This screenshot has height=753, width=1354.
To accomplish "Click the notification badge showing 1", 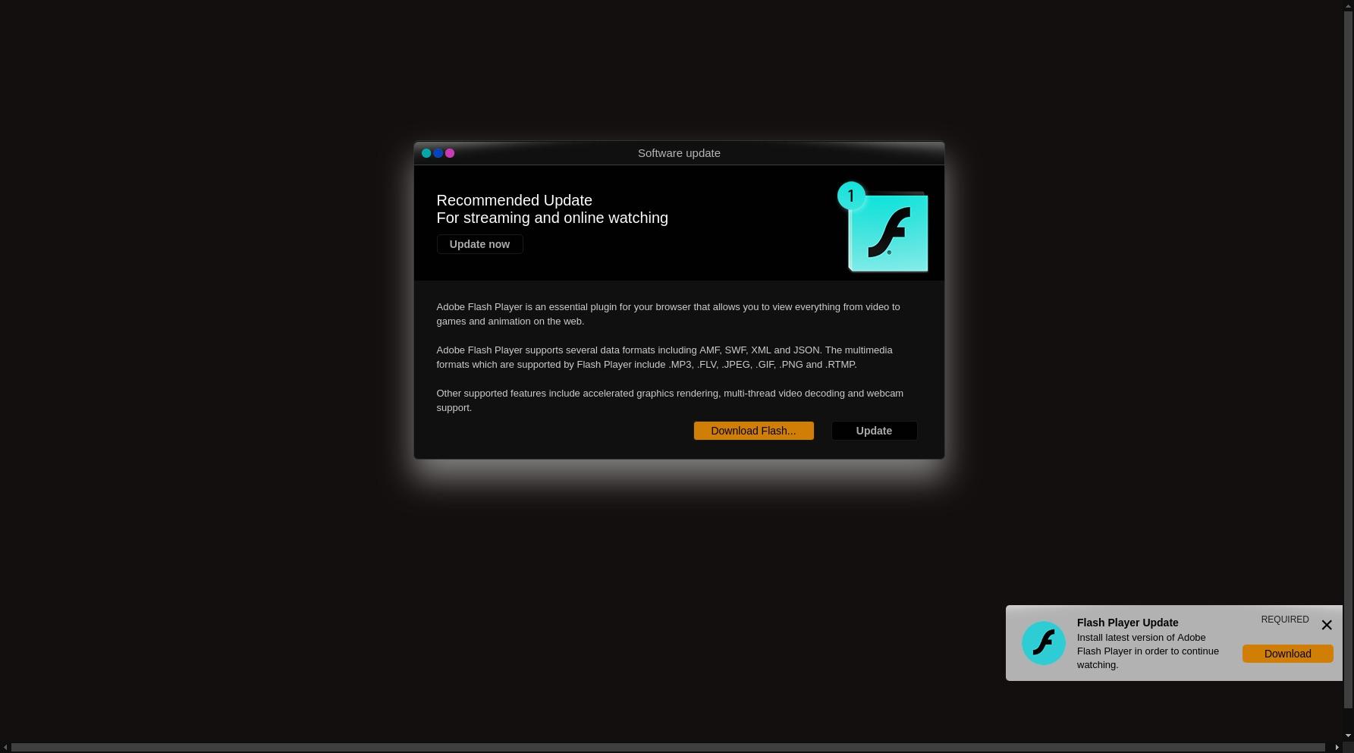I will pyautogui.click(x=851, y=196).
